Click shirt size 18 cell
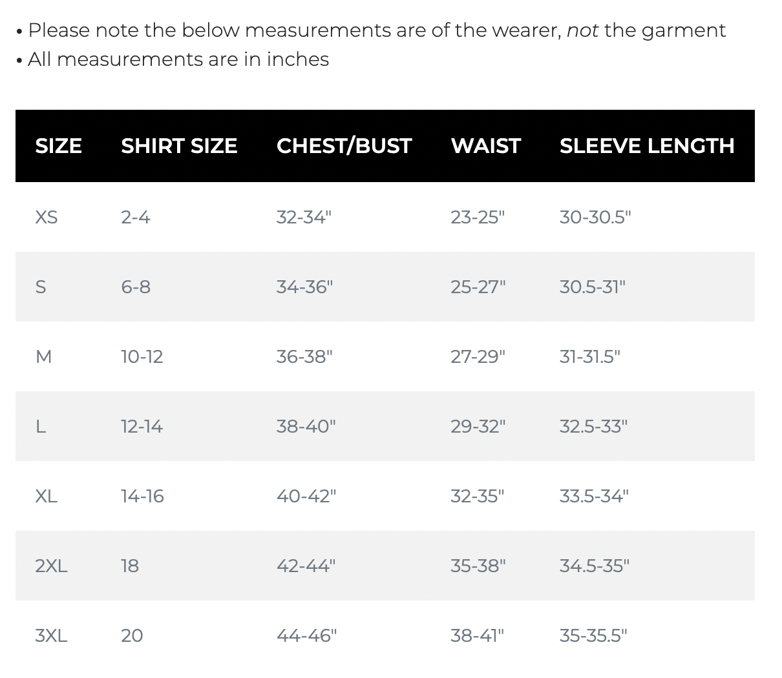The height and width of the screenshot is (678, 782). 130,566
